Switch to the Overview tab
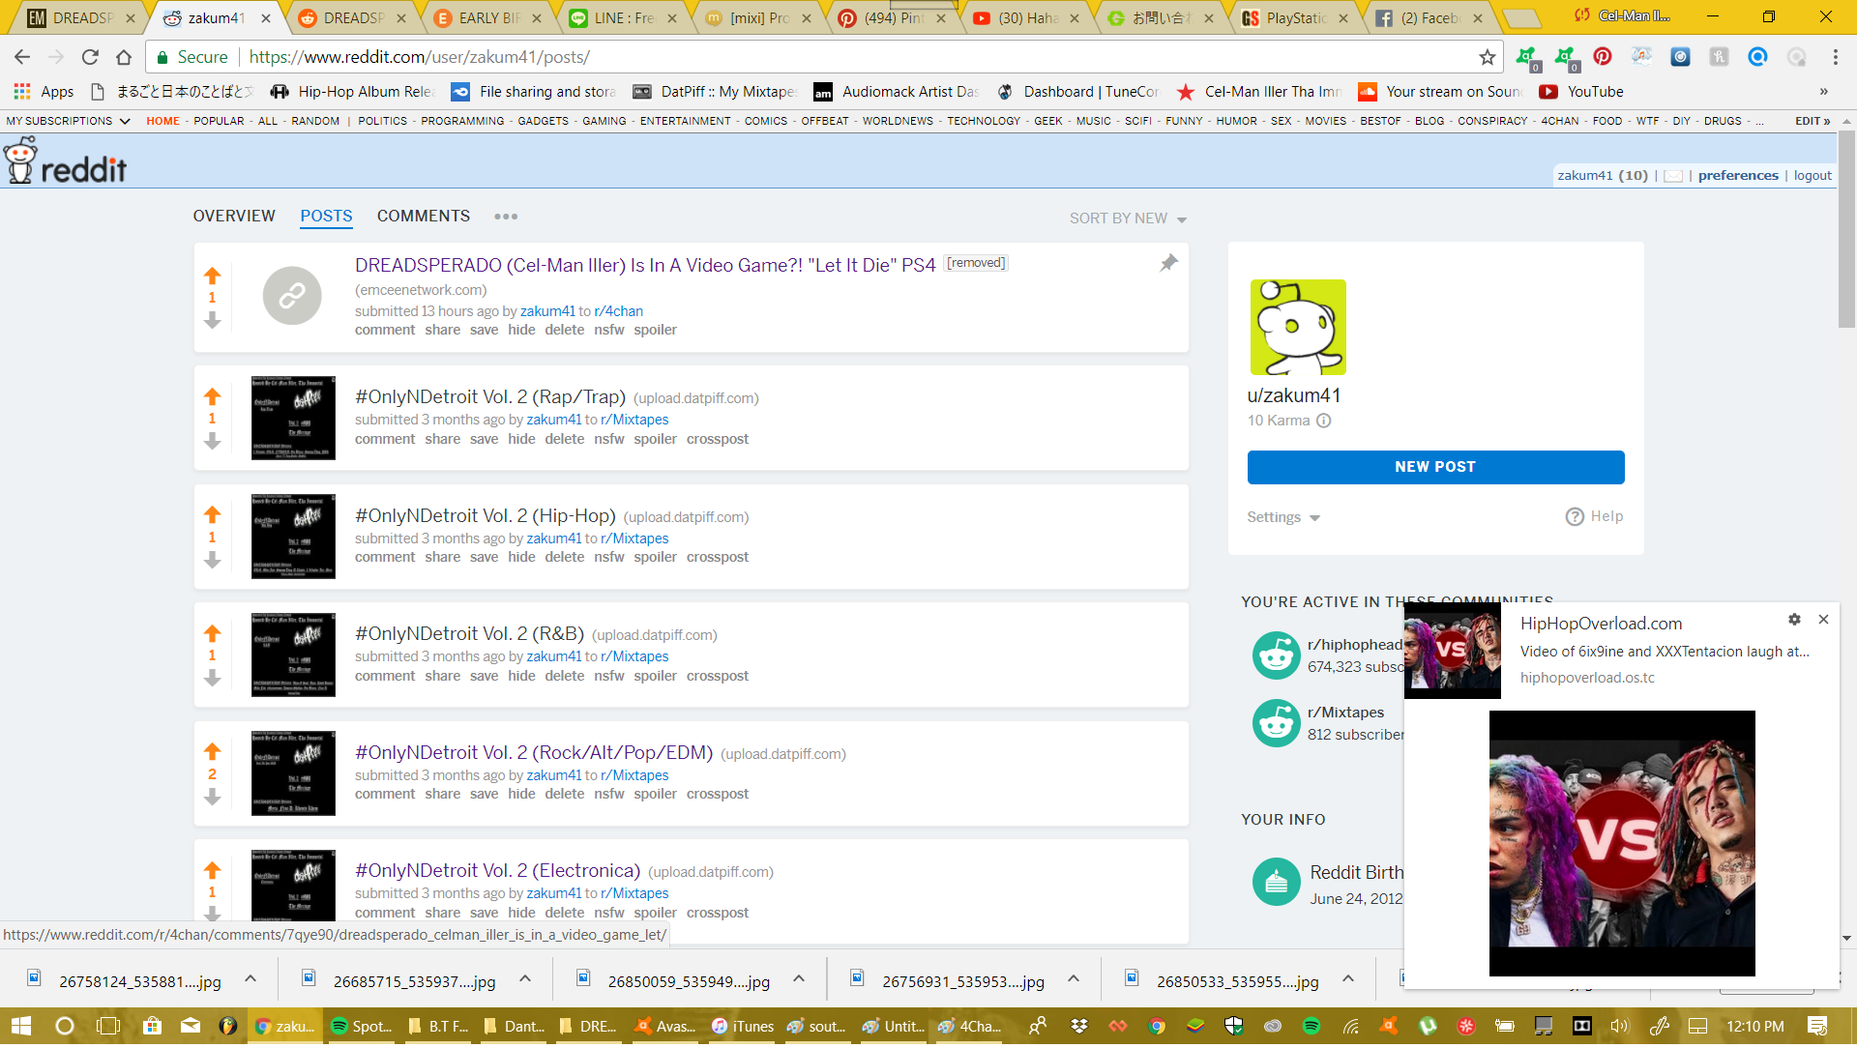Viewport: 1857px width, 1048px height. 234,217
